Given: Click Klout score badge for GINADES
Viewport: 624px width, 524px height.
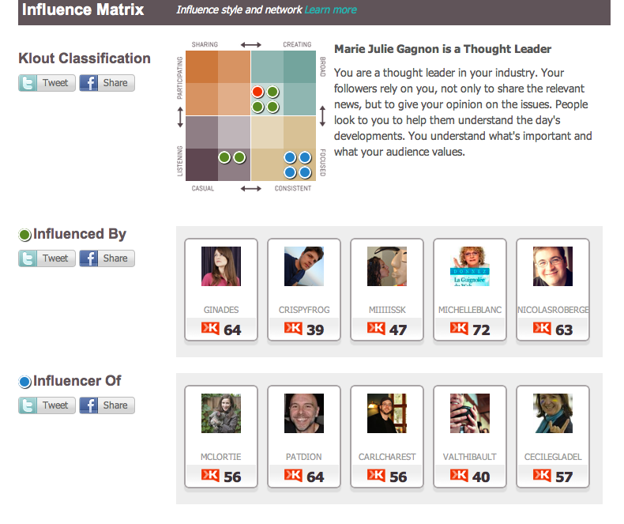Looking at the screenshot, I should (x=221, y=329).
